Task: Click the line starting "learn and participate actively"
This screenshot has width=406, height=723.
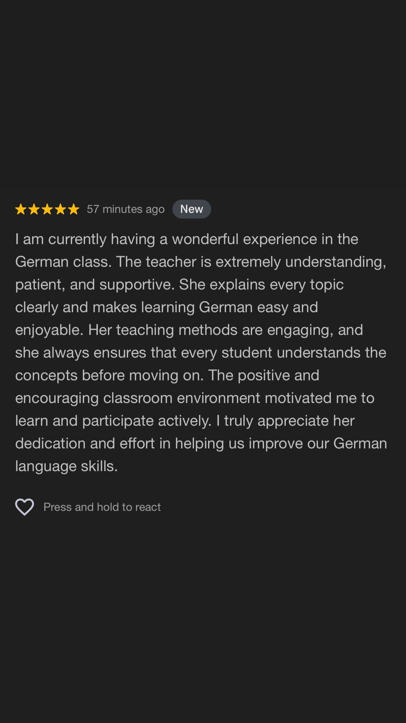Action: (185, 421)
